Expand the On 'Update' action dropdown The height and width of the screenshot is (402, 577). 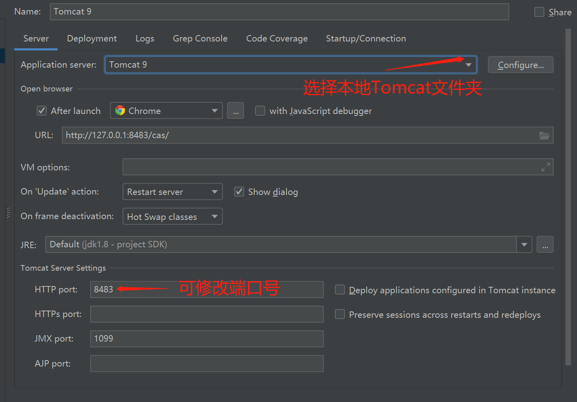pyautogui.click(x=215, y=192)
